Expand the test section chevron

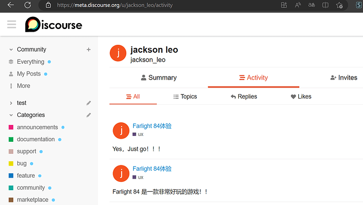click(11, 103)
